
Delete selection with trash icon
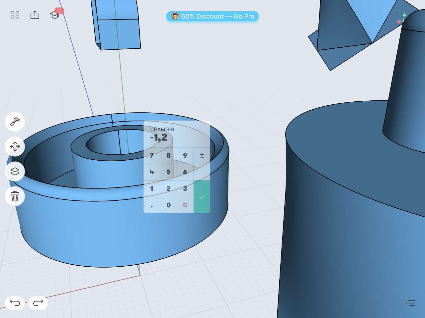pyautogui.click(x=15, y=196)
